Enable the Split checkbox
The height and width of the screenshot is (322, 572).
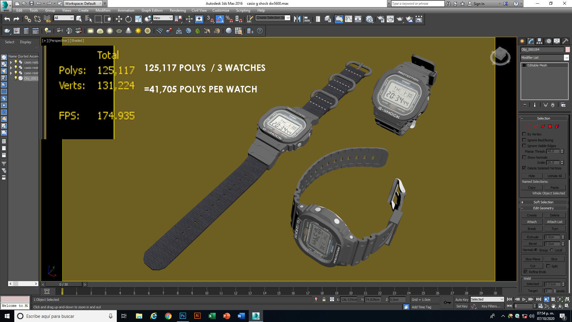(548, 266)
